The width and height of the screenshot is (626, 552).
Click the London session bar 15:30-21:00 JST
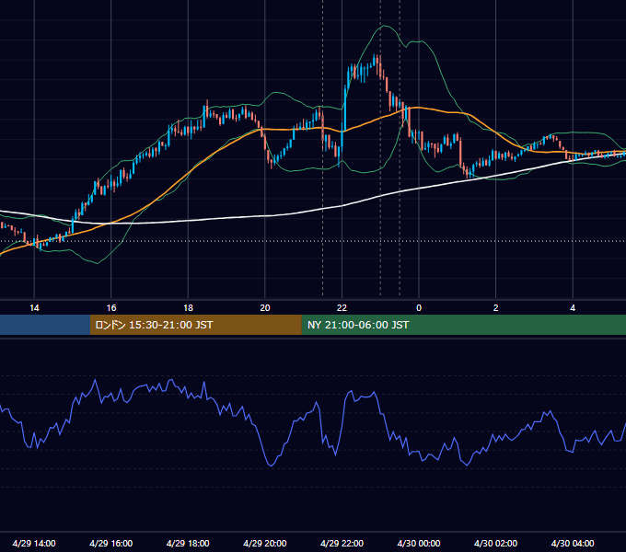[x=195, y=325]
